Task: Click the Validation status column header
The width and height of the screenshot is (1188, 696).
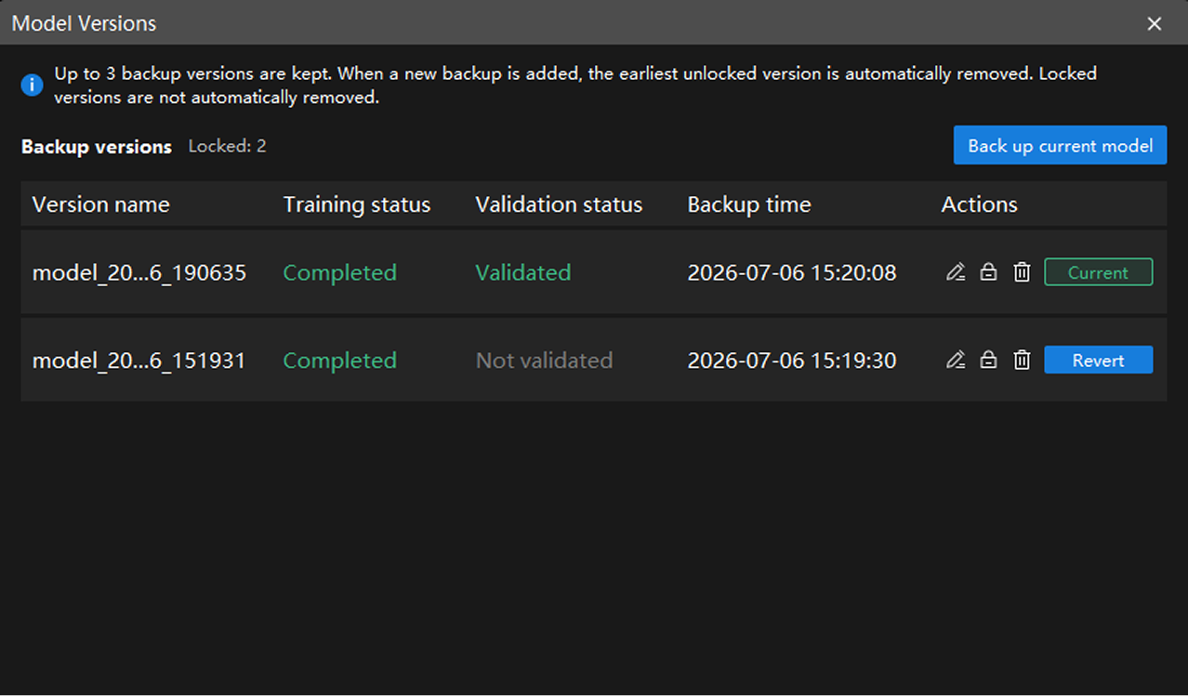Action: 559,204
